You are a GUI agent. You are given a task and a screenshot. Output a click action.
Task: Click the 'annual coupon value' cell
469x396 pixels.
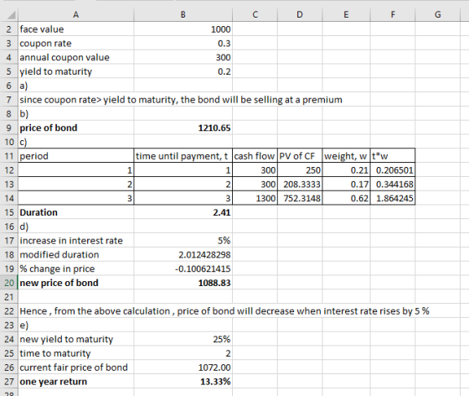click(x=76, y=57)
